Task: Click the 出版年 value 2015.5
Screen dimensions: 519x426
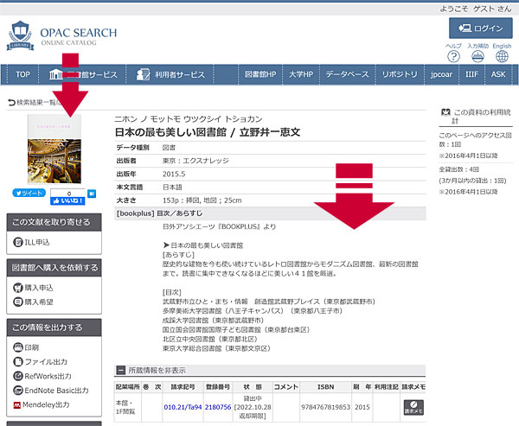Action: click(174, 174)
